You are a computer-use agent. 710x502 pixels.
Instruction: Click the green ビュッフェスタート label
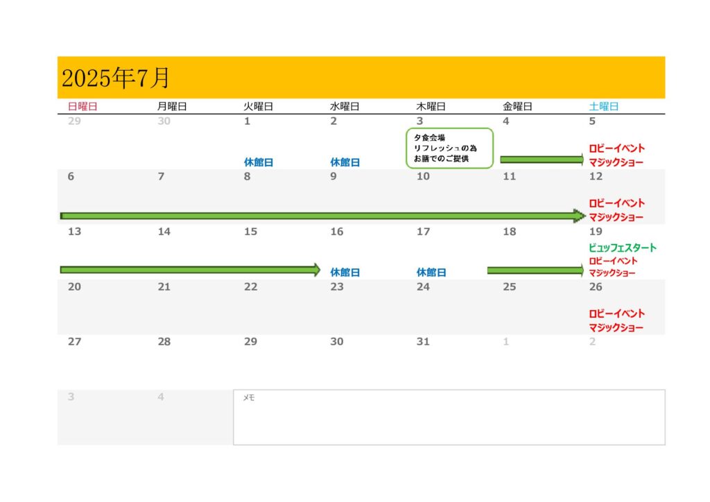(623, 248)
